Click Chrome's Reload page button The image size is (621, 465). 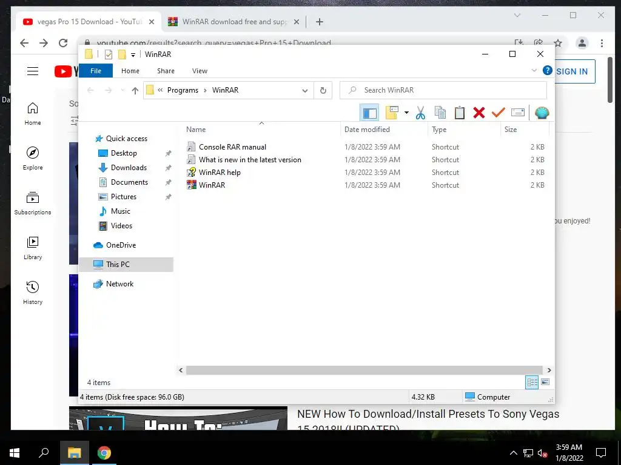(x=63, y=43)
